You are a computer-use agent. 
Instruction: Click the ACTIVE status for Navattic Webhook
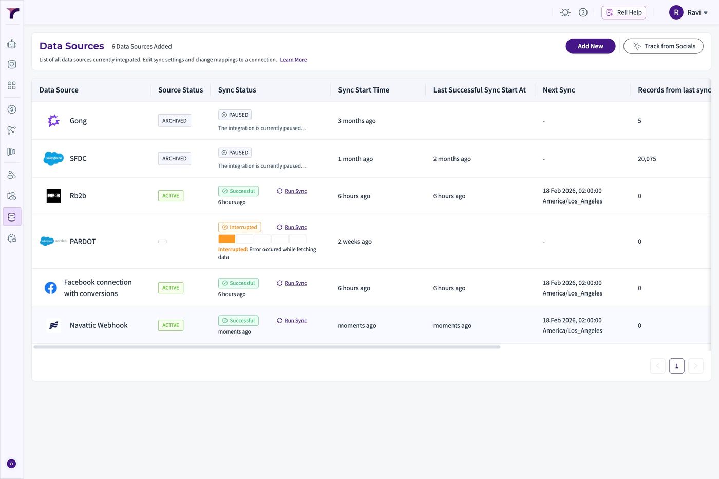(171, 325)
